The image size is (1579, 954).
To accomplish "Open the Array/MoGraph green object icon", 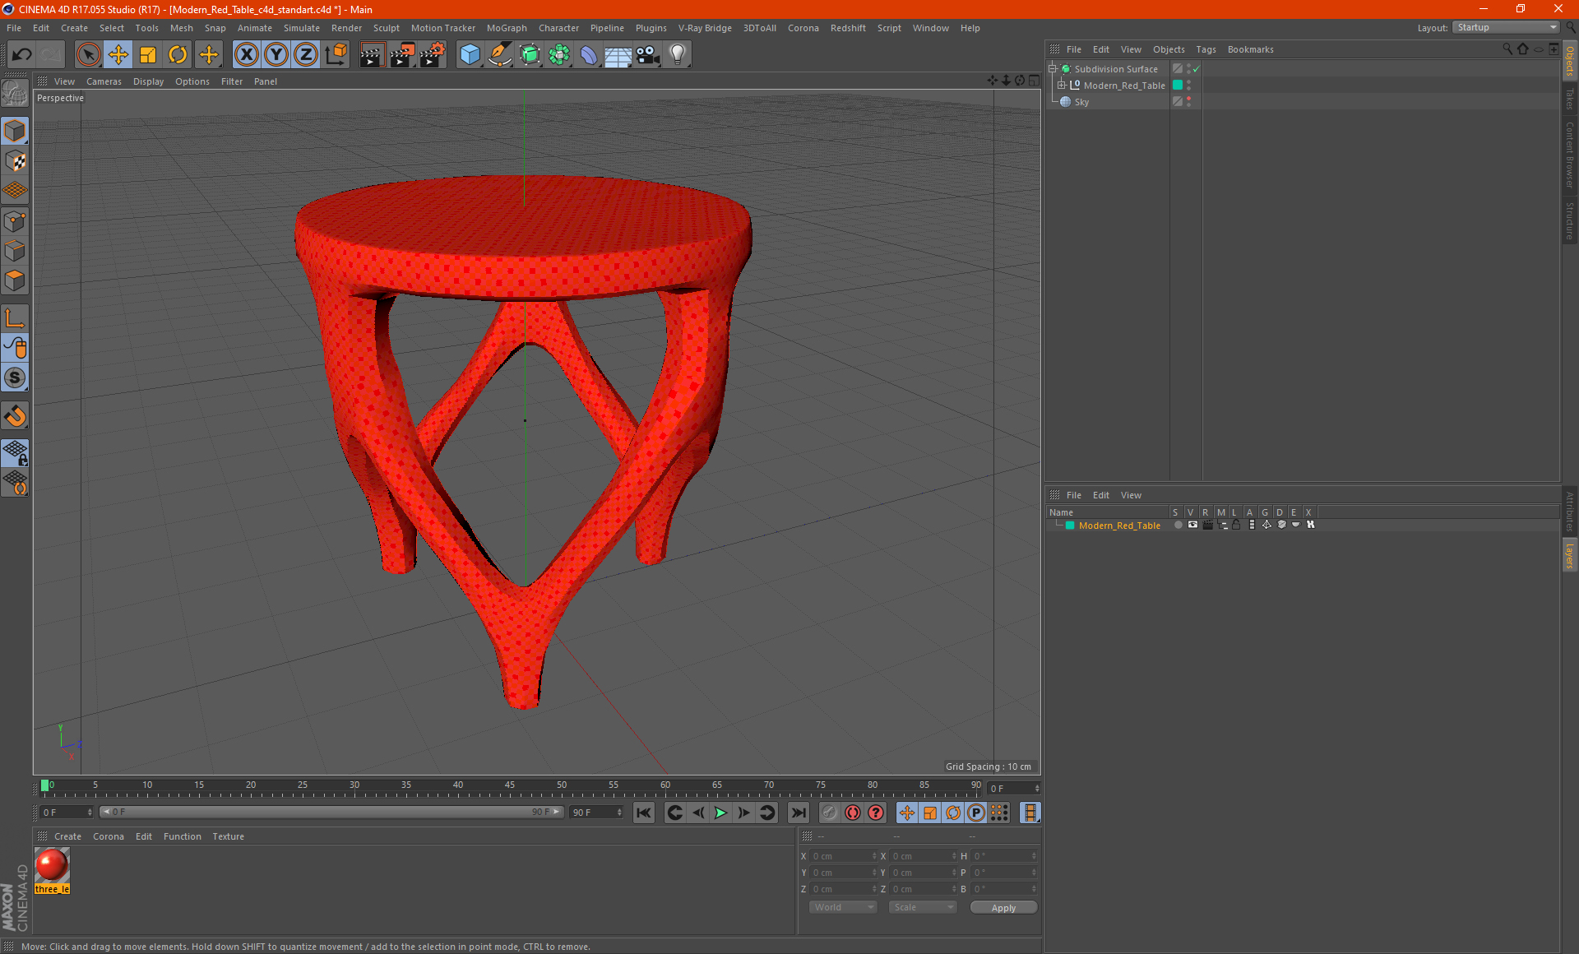I will pyautogui.click(x=559, y=54).
